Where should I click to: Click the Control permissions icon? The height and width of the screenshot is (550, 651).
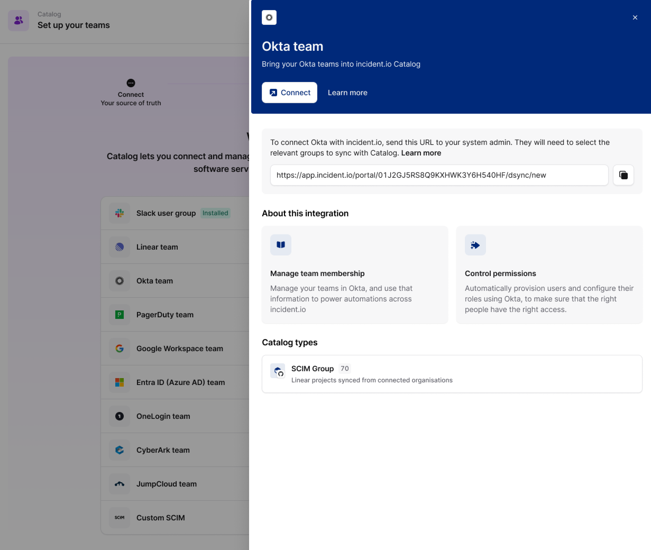click(475, 245)
